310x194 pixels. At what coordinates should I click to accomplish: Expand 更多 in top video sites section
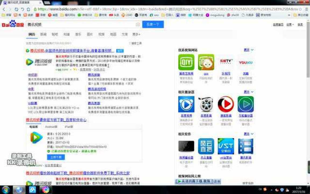click(249, 50)
